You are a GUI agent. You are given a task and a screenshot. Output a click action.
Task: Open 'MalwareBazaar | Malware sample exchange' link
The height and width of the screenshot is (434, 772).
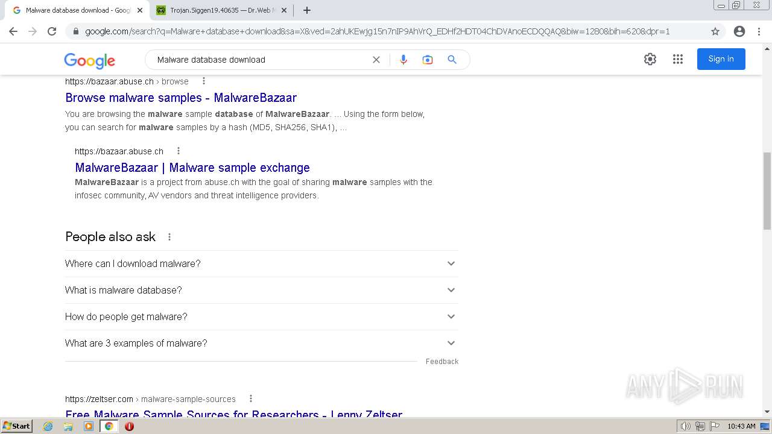click(x=192, y=168)
